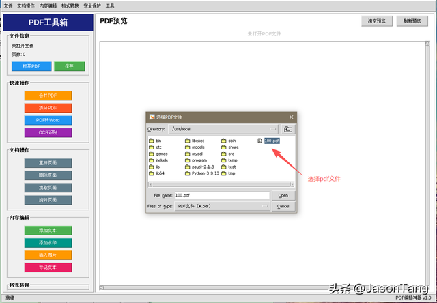Open the lib64 folder

click(156, 173)
